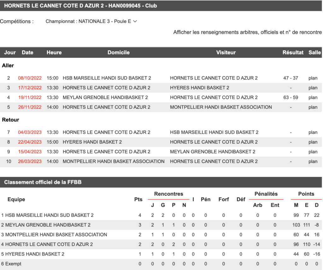This screenshot has width=323, height=270.
Task: Click the 'Visiteur' column header
Action: tap(226, 52)
